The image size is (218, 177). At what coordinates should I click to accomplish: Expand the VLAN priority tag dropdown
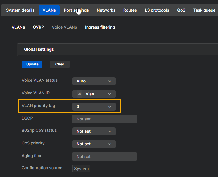pyautogui.click(x=94, y=107)
